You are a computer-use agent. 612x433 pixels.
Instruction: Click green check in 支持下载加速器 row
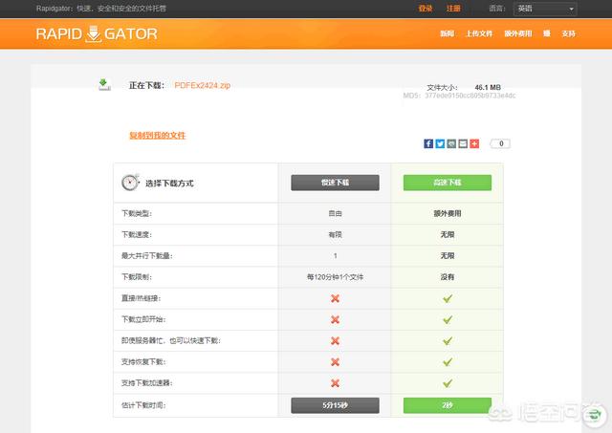click(x=448, y=383)
